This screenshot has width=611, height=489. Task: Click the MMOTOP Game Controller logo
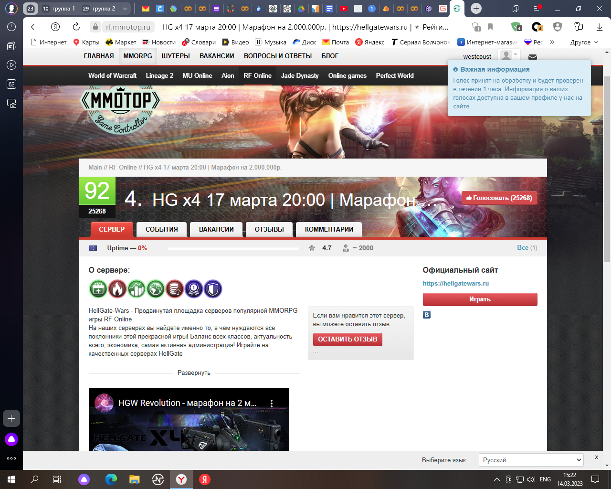coord(120,110)
